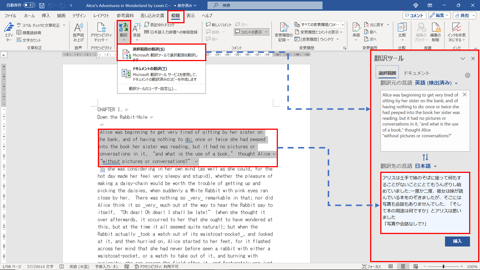Click status bar 57/29614 文字 word count

[40, 266]
